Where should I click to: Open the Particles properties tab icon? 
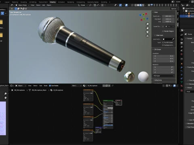[181, 71]
